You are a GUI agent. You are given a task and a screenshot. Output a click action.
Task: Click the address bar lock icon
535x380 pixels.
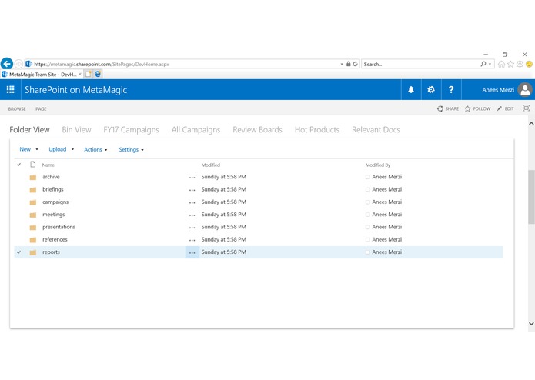349,64
